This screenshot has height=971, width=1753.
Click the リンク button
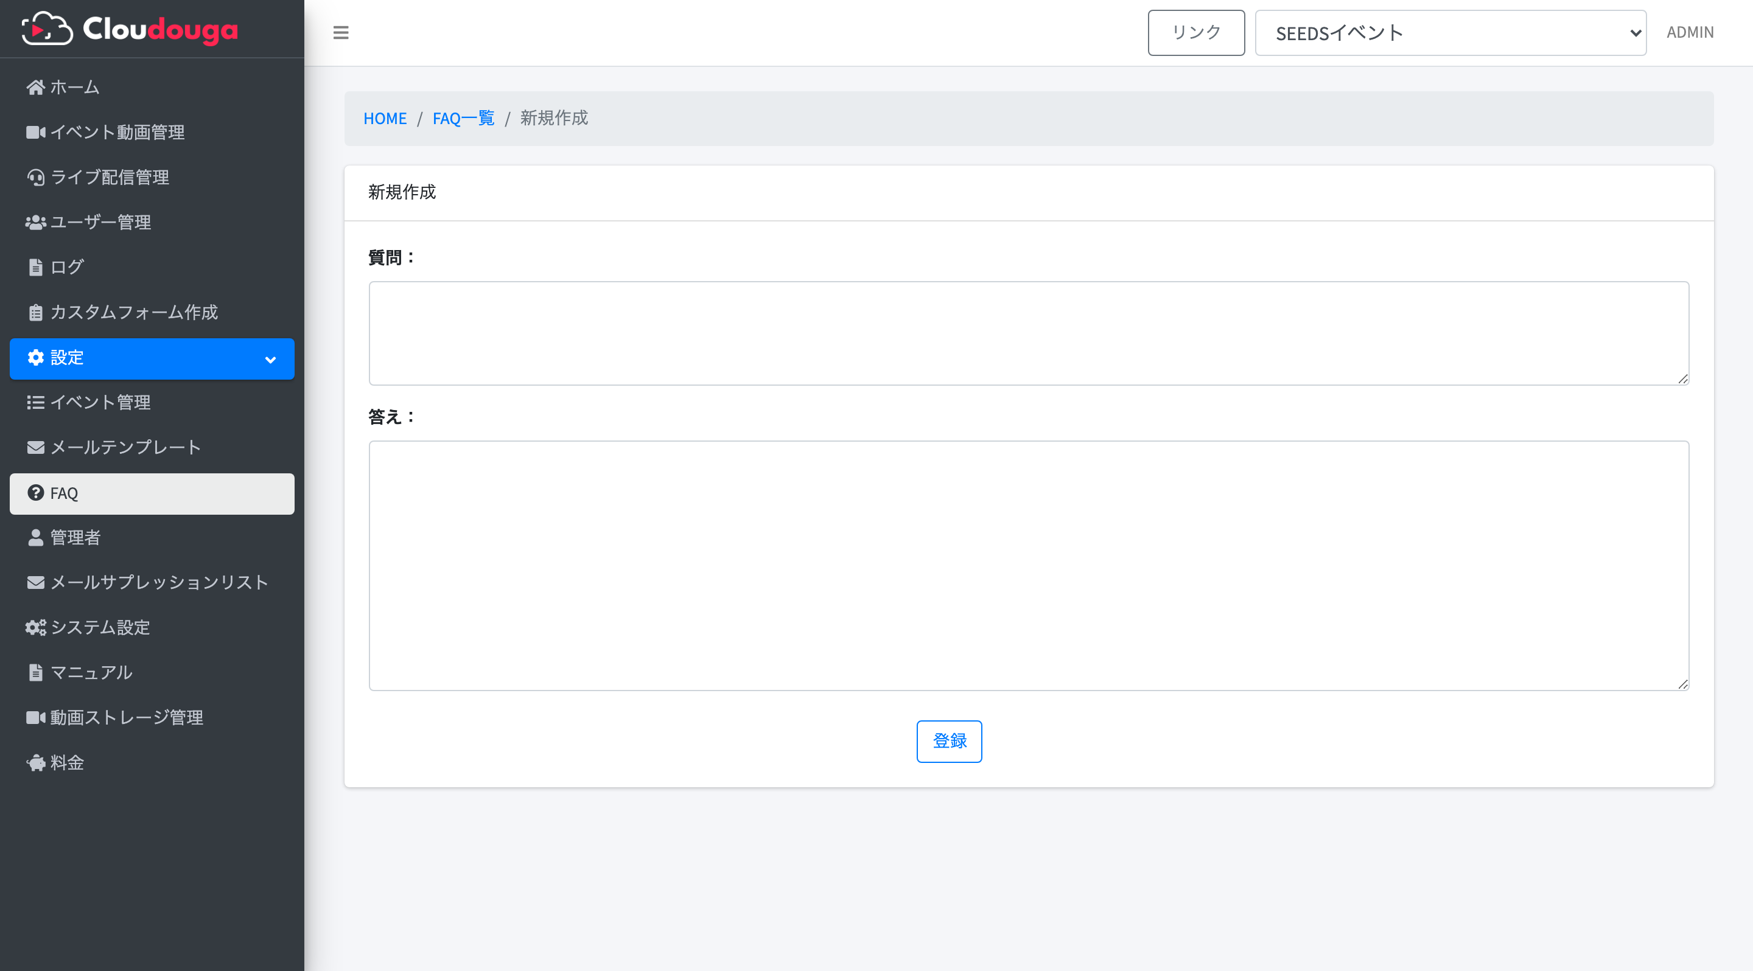(x=1195, y=33)
